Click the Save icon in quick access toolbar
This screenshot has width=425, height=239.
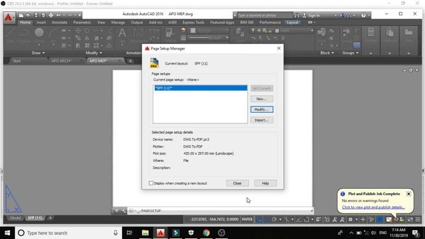(36, 15)
